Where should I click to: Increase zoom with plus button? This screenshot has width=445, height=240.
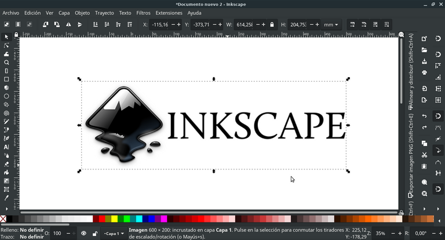click(x=400, y=234)
